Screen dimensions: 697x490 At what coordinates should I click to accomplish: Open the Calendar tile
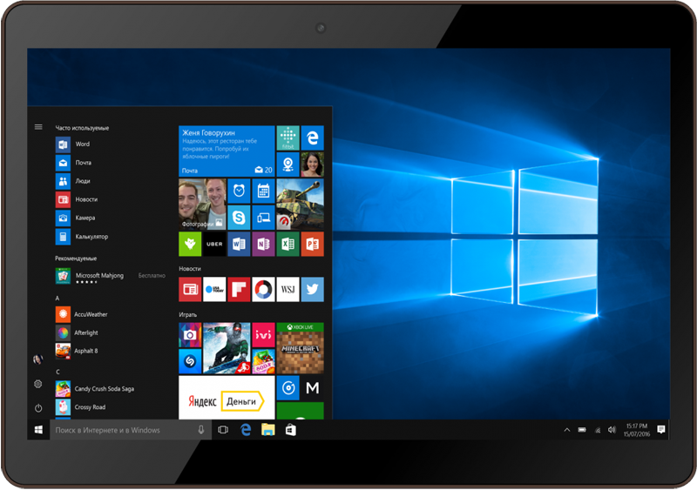tap(264, 191)
